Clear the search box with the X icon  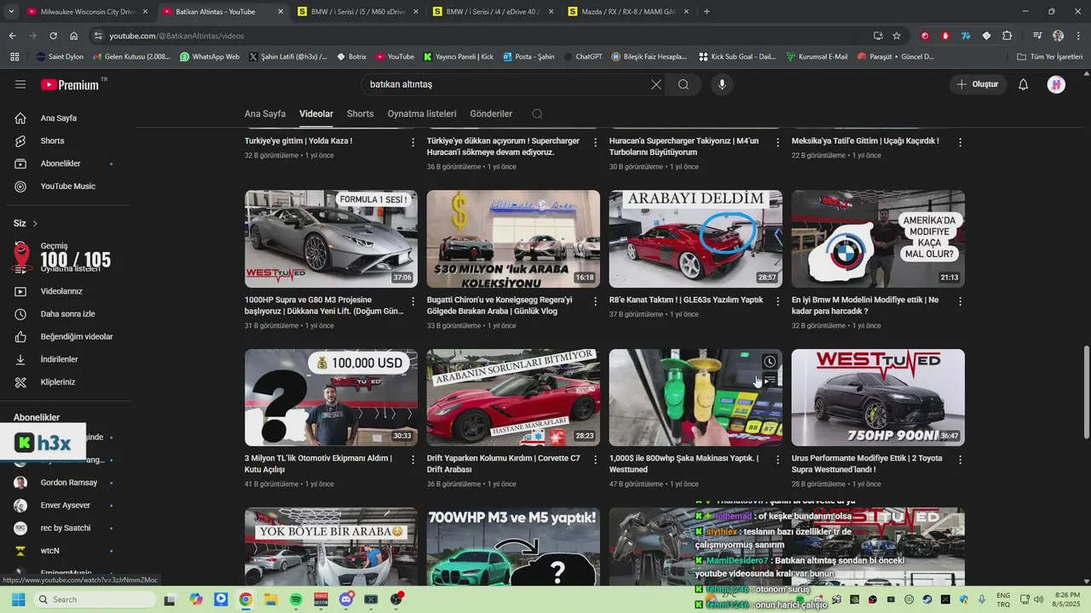click(x=655, y=84)
